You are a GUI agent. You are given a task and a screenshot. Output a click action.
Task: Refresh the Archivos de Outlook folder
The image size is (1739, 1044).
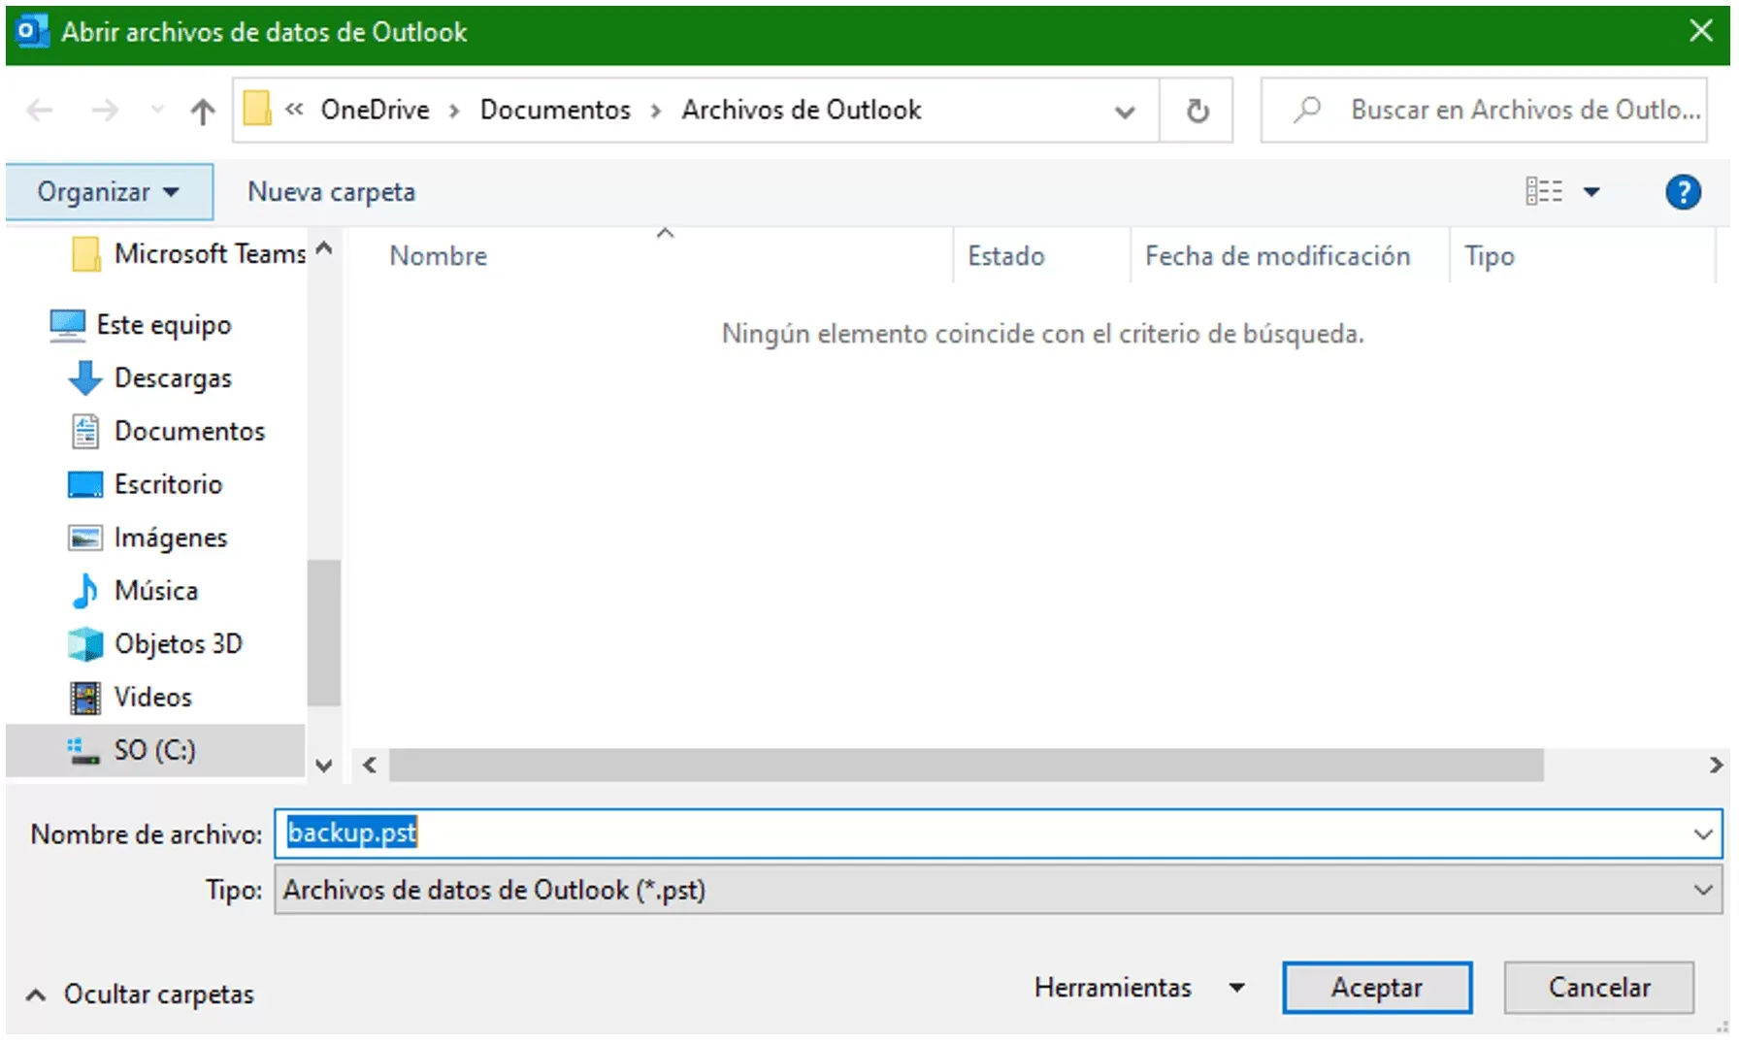1198,111
